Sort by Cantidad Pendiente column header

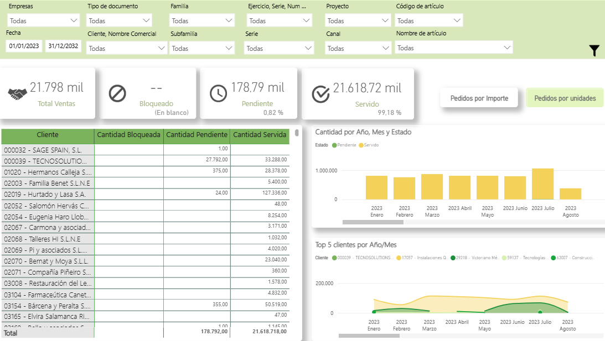point(197,135)
